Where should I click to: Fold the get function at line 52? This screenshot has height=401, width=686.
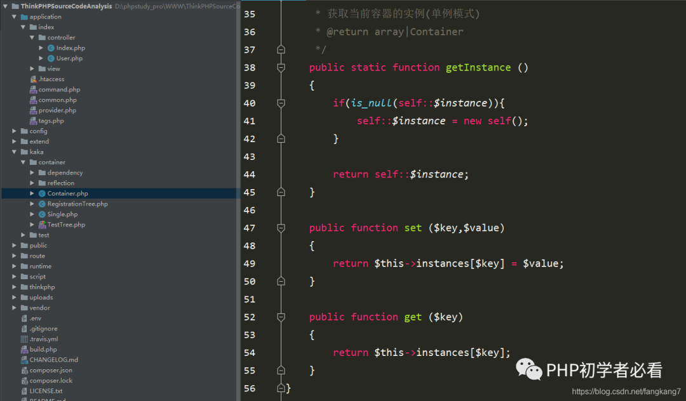pyautogui.click(x=281, y=317)
